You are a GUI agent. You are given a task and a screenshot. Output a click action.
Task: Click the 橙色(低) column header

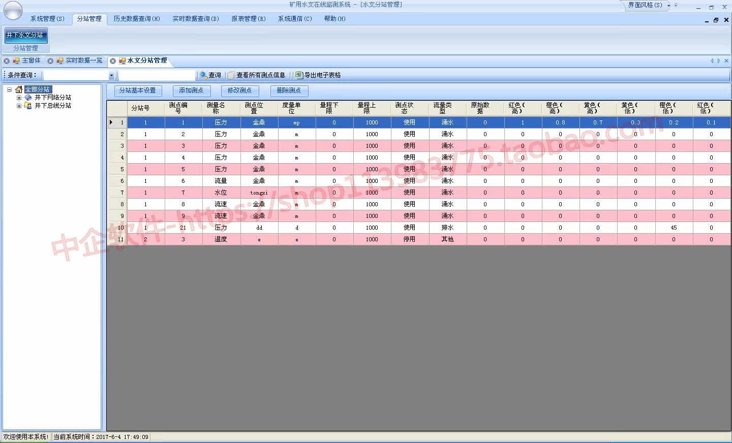click(674, 108)
